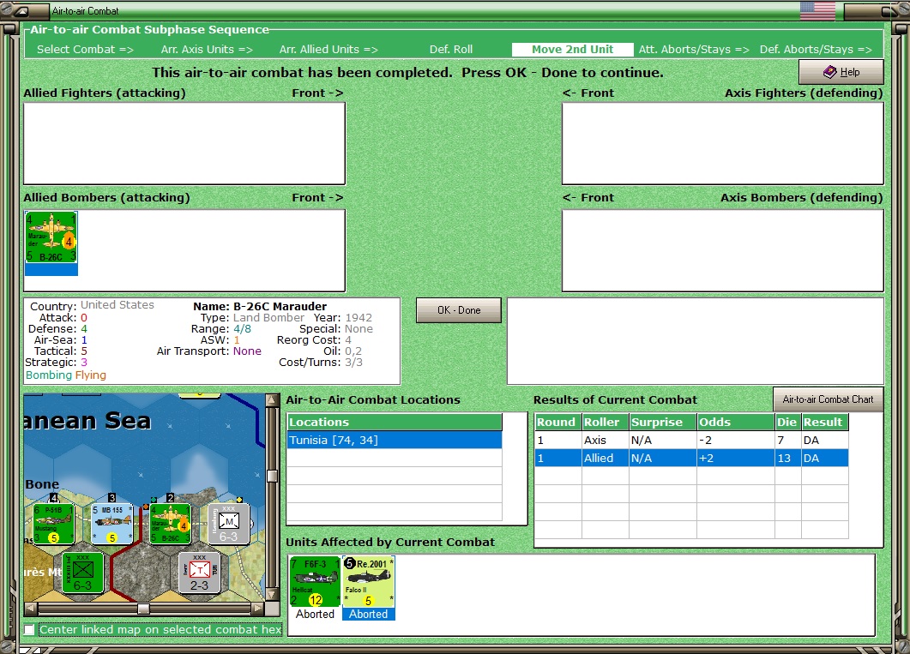
Task: Click the Aborted label under F6F-3
Action: click(x=315, y=614)
